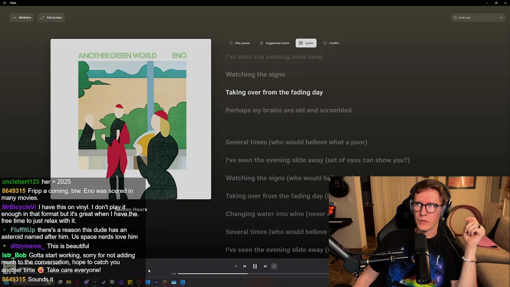Minimize the TIDAL window

click(487, 3)
